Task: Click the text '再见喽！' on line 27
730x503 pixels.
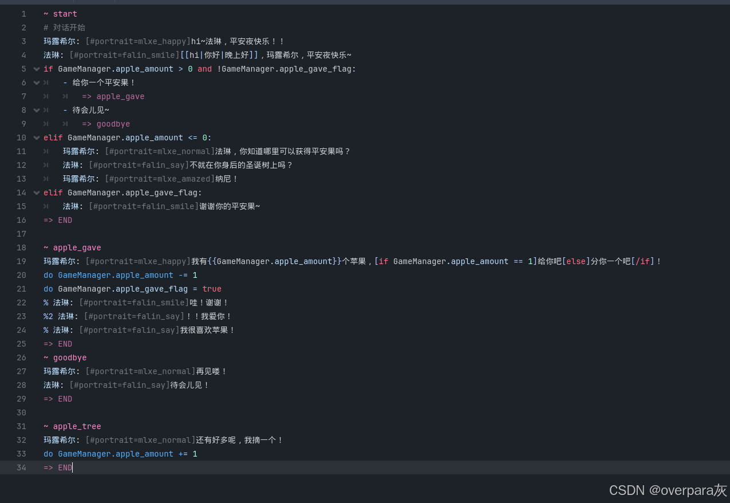Action: tap(212, 371)
